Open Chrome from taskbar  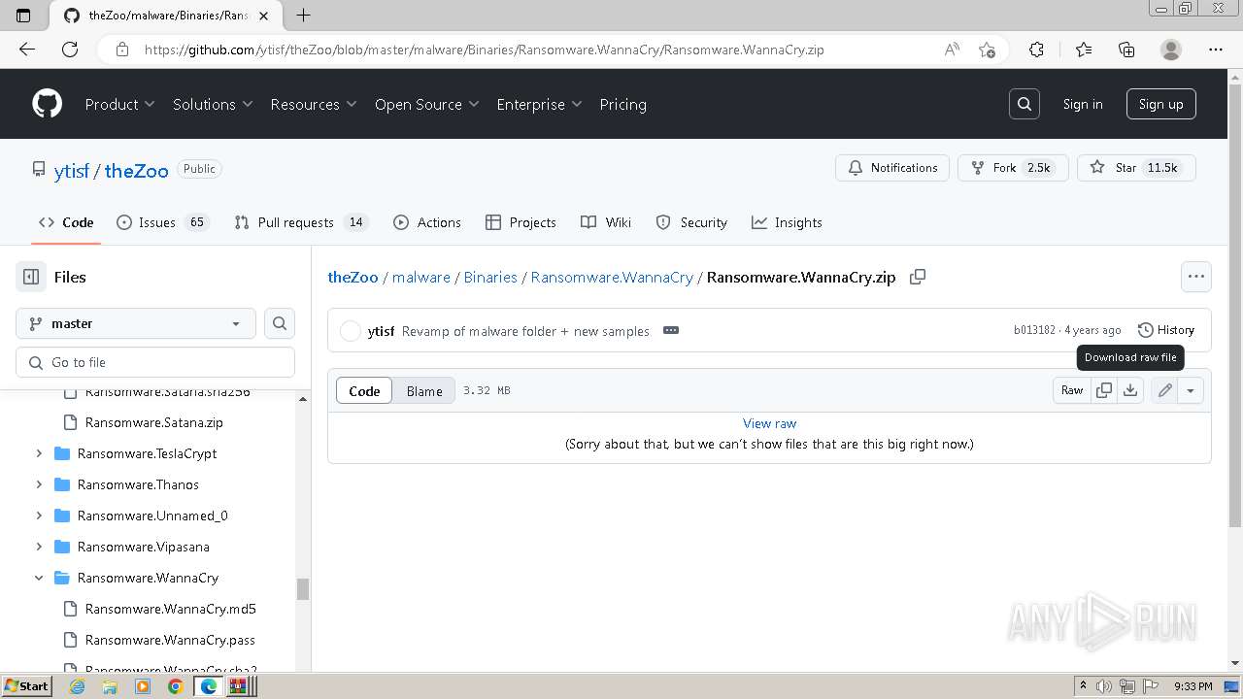coord(175,686)
